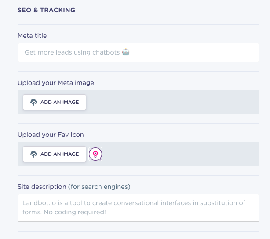The width and height of the screenshot is (270, 239).
Task: Click the Site description (for search engines) label
Action: pos(74,187)
